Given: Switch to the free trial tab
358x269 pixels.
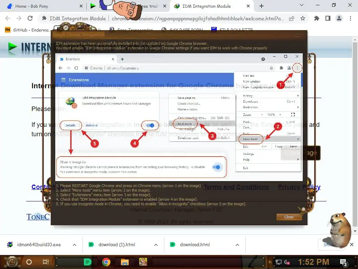Looking at the screenshot, I should [128, 6].
